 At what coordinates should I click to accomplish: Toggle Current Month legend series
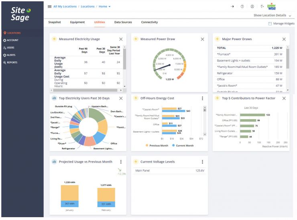[x=183, y=146]
